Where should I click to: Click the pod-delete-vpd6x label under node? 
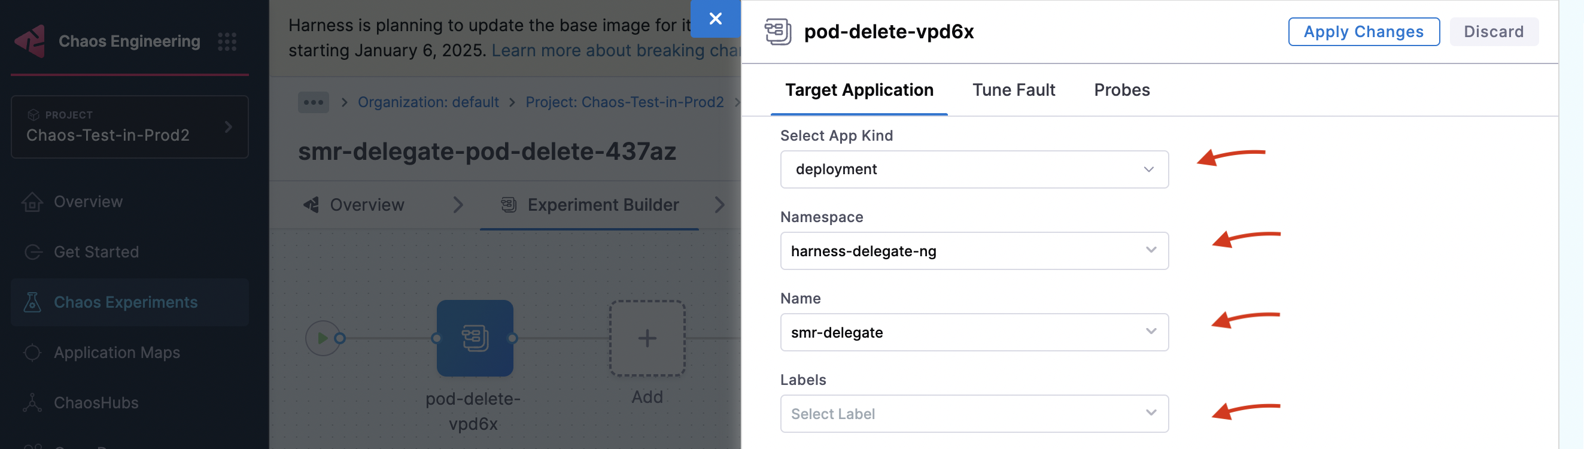[473, 411]
